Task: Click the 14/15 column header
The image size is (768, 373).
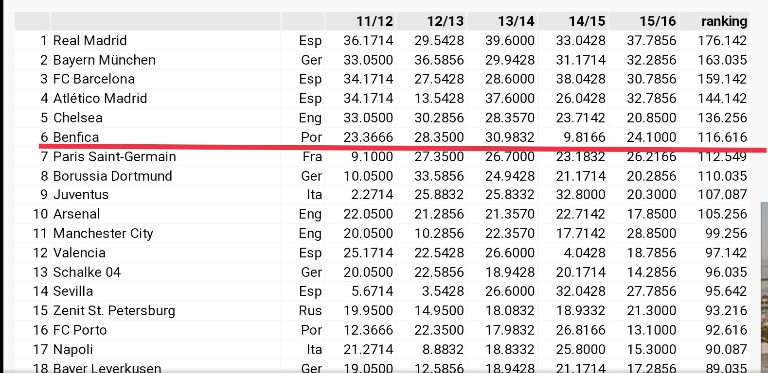Action: pos(587,21)
